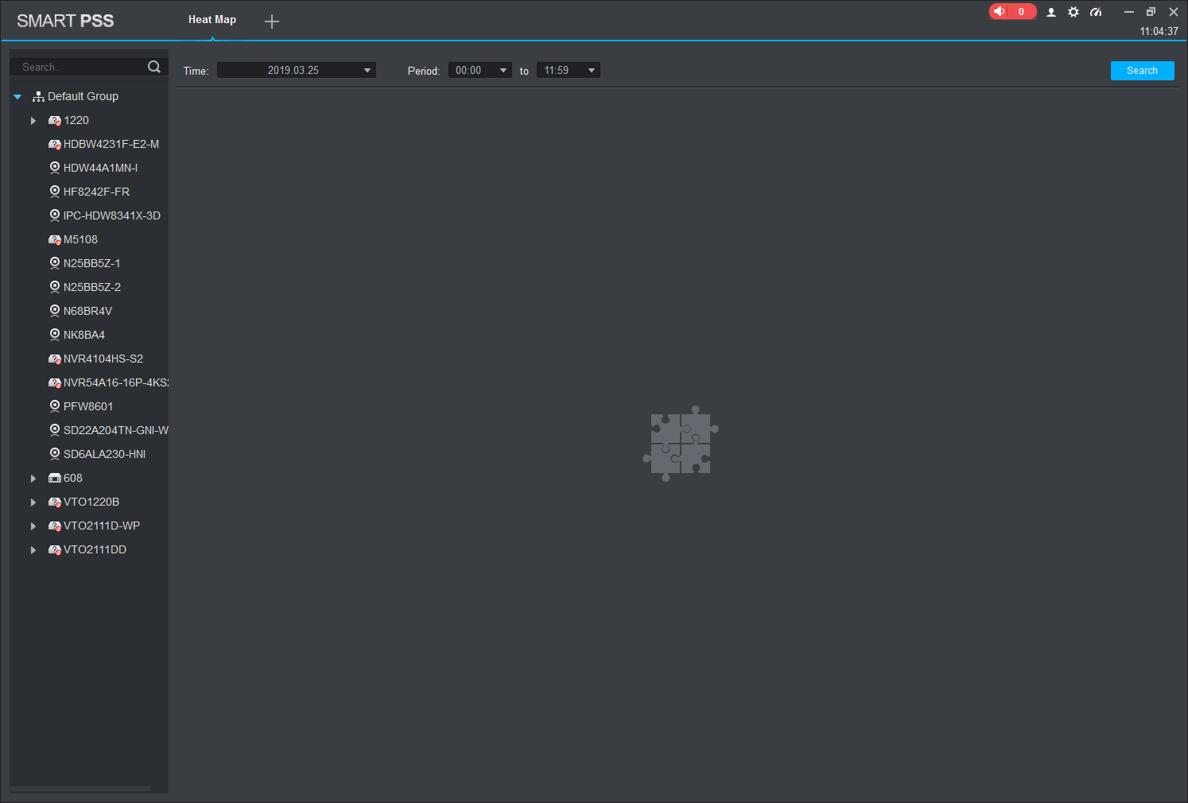This screenshot has height=803, width=1188.
Task: Select device HF8242F-FR
Action: 96,192
